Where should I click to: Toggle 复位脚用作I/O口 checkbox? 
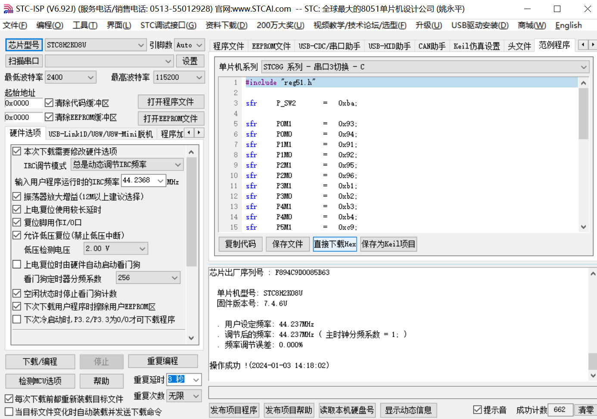(17, 222)
